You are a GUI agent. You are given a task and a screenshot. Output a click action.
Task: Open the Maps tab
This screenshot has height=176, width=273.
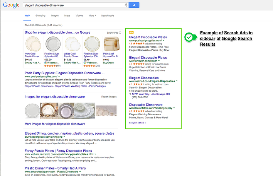point(67,15)
